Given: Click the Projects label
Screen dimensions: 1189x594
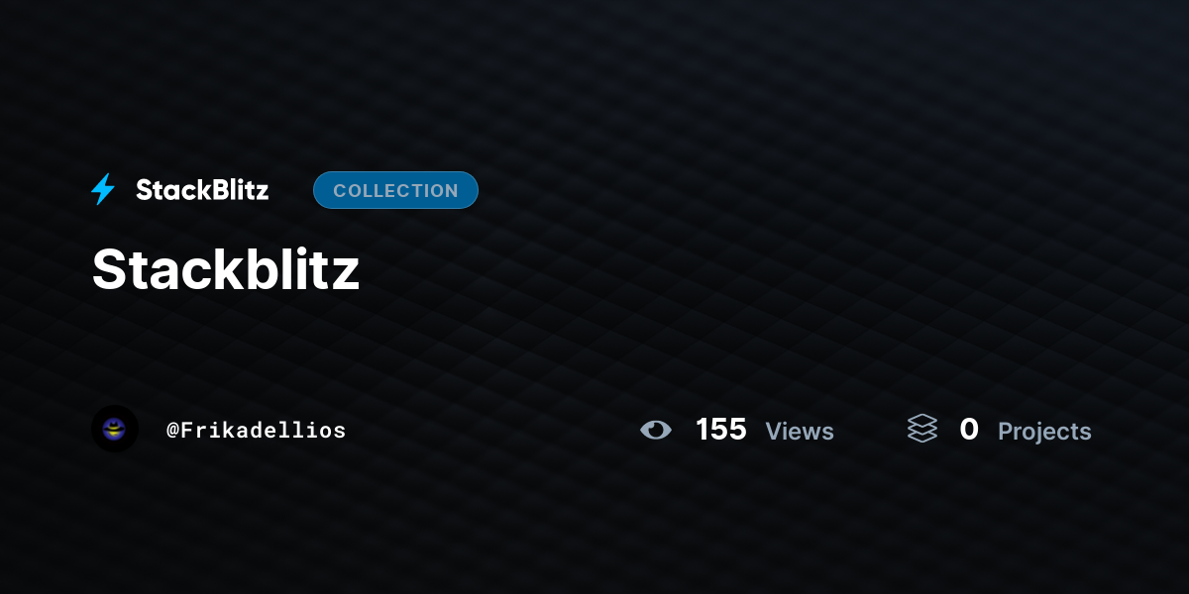Looking at the screenshot, I should (x=1044, y=432).
